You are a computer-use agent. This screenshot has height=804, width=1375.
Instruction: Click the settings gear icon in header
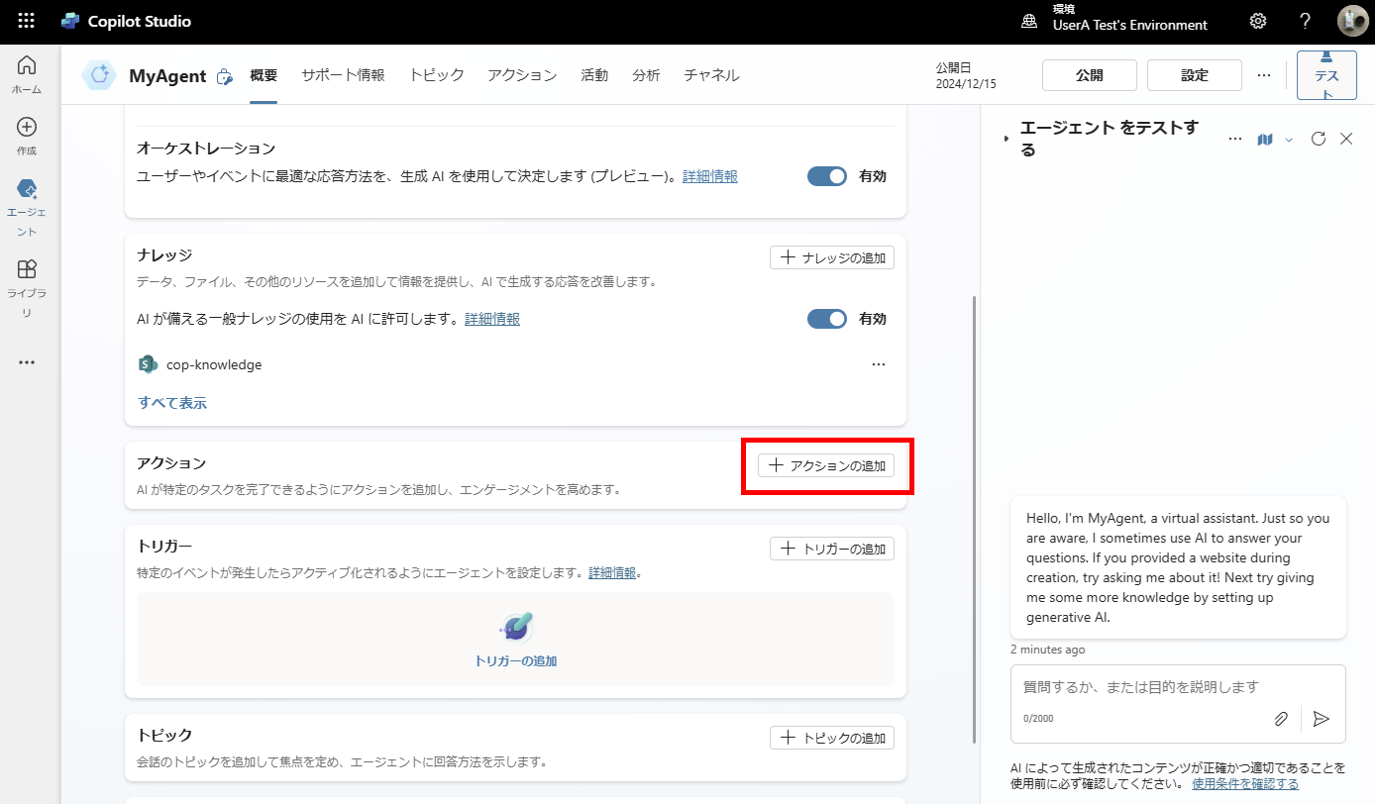[1258, 21]
